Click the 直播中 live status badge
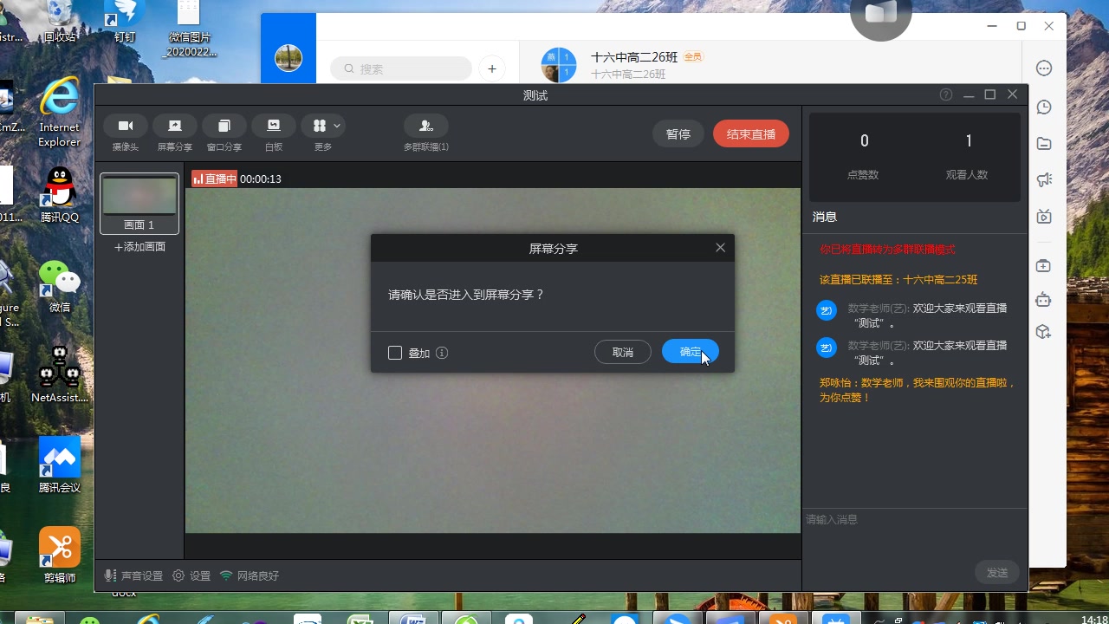 coord(214,179)
